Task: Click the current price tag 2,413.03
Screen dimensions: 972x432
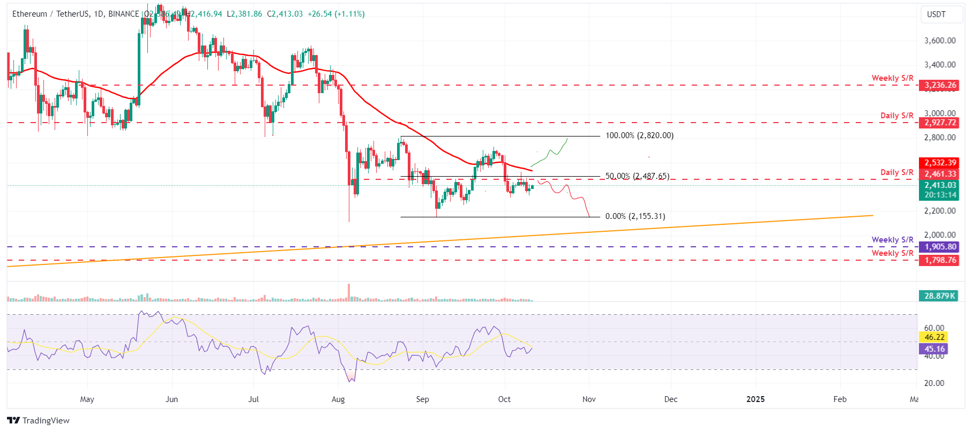Action: pos(940,185)
